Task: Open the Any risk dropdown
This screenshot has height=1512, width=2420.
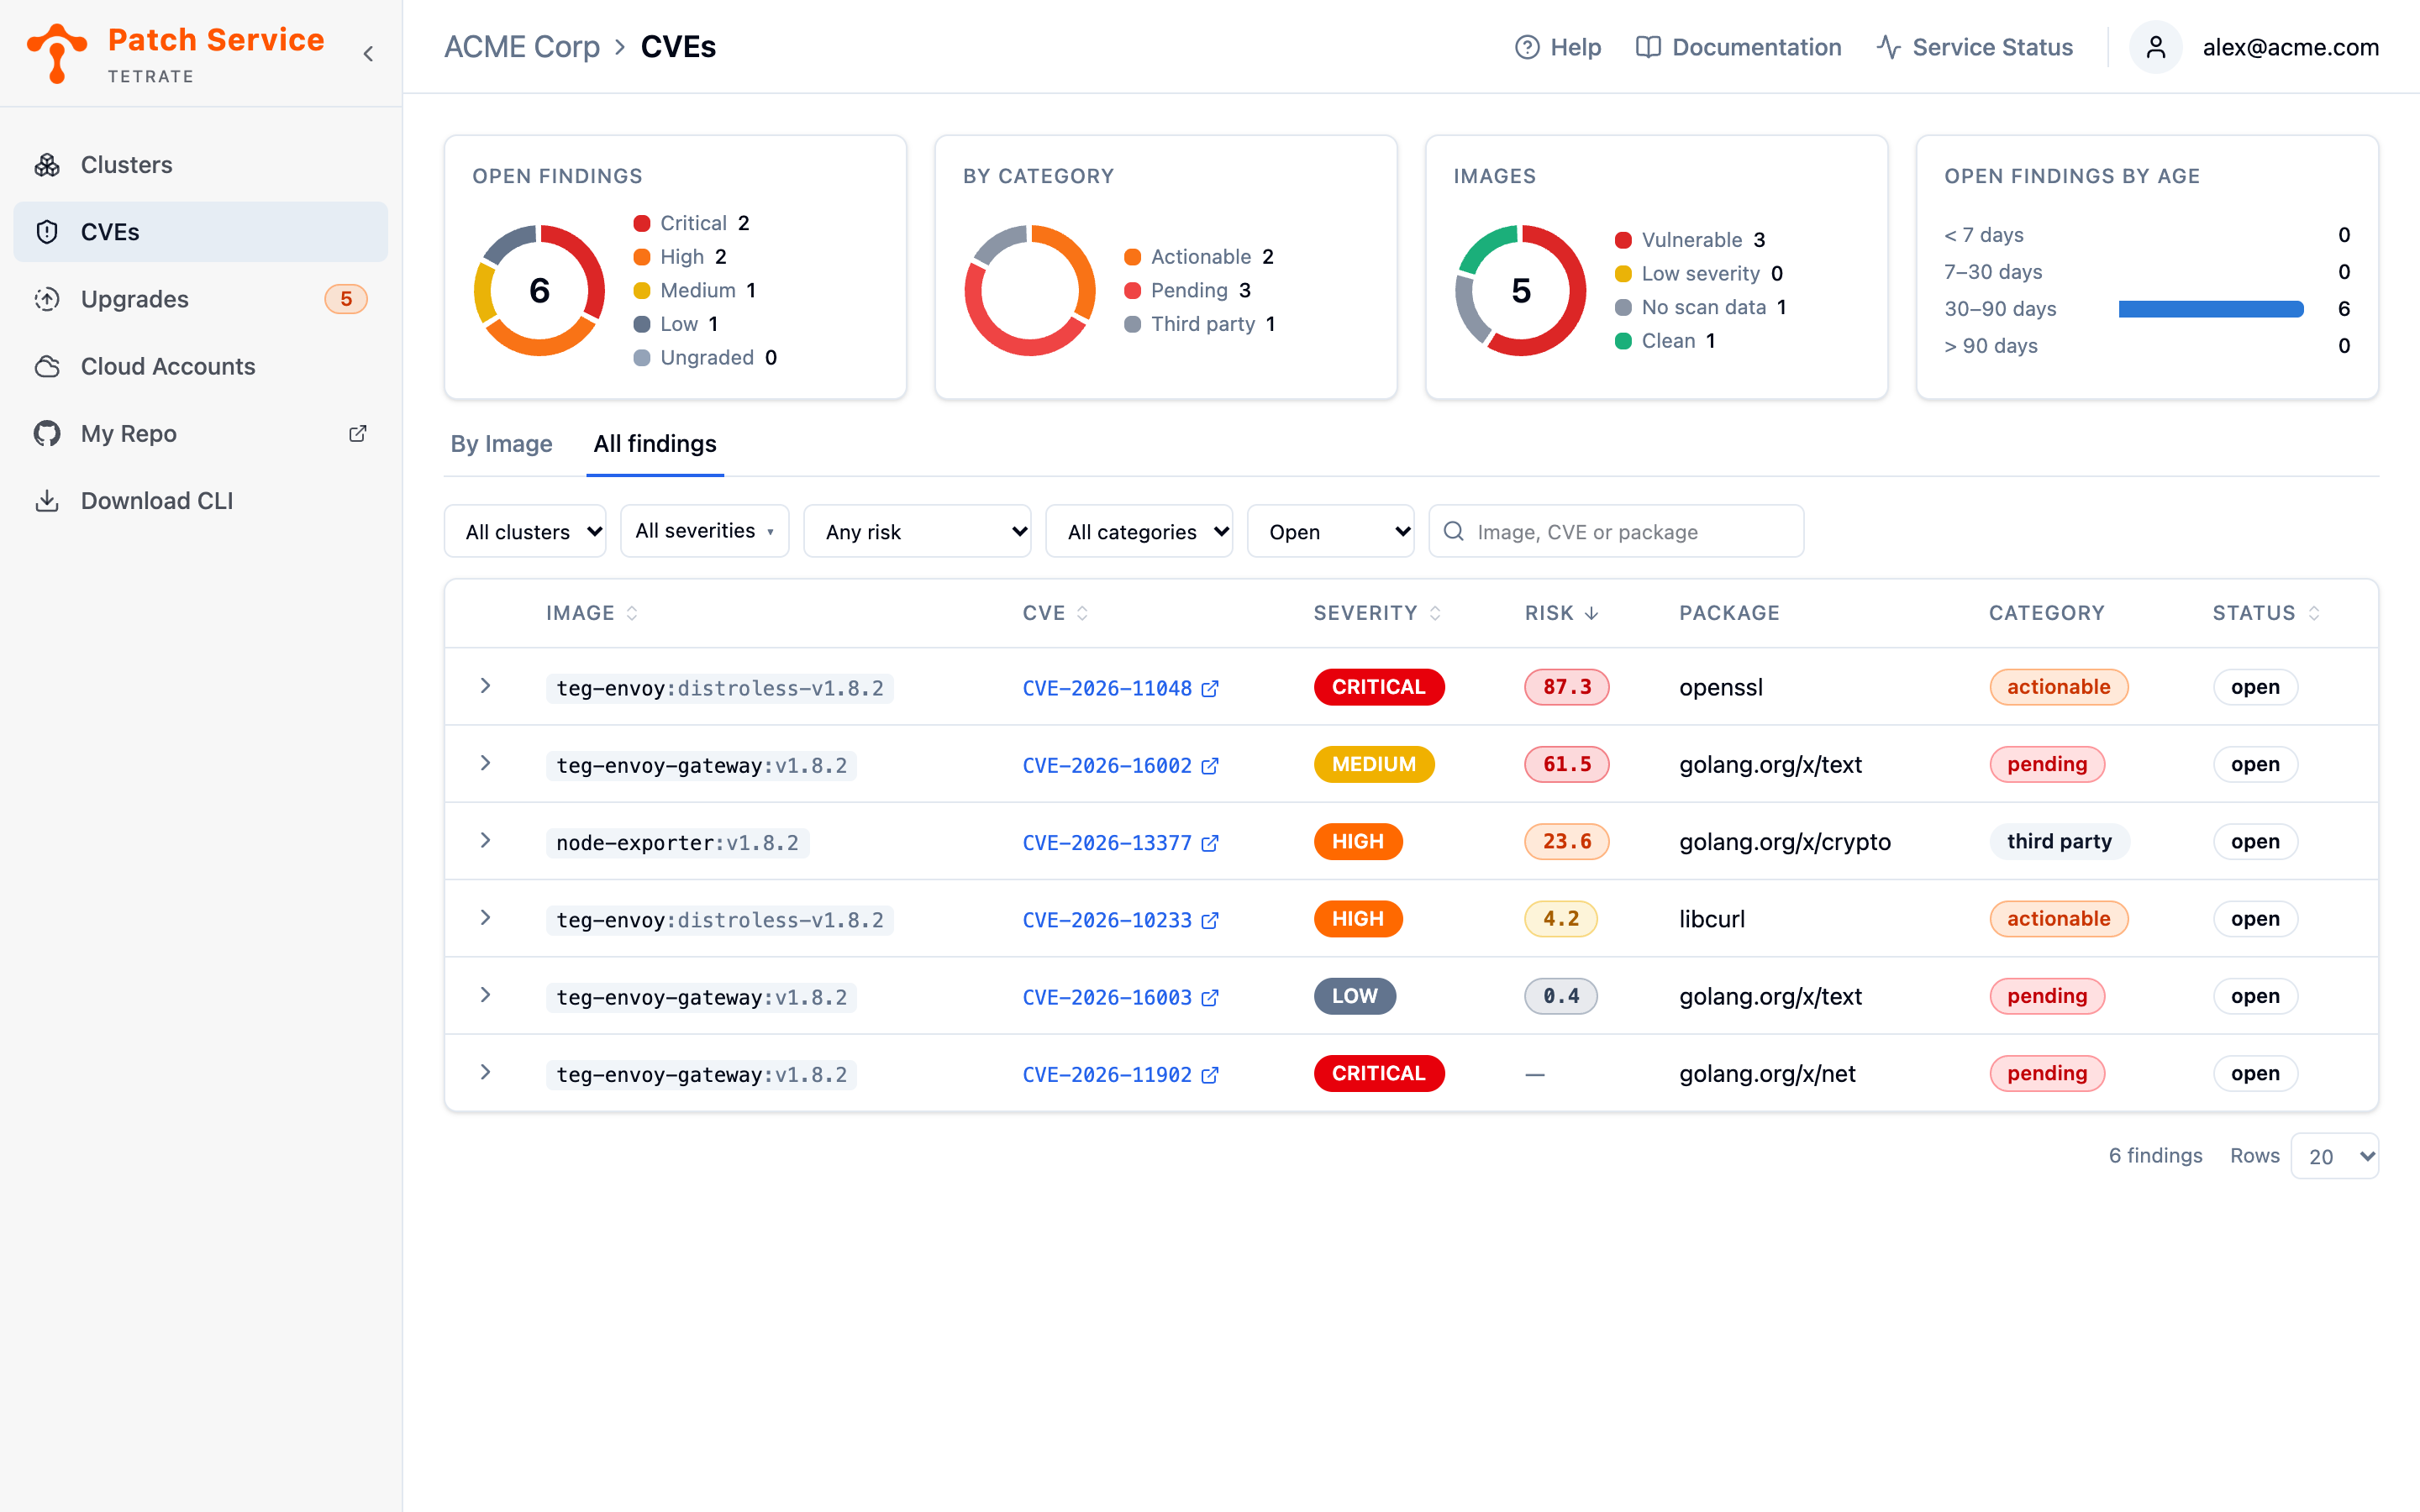Action: coord(917,531)
